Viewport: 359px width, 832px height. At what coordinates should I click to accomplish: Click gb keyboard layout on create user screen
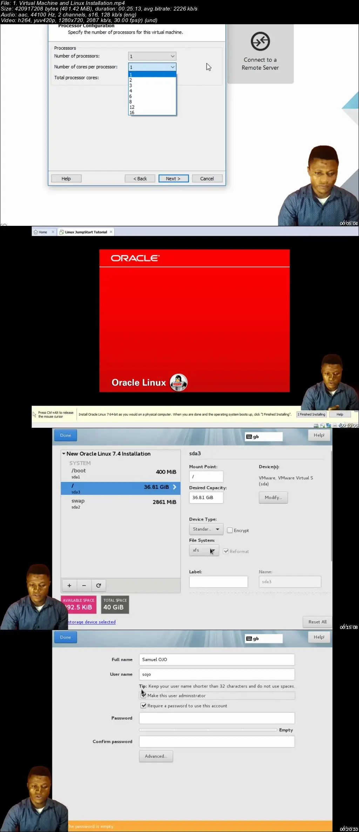[264, 638]
